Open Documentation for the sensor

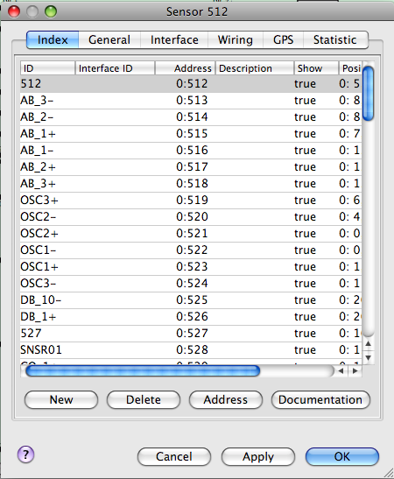coord(320,399)
